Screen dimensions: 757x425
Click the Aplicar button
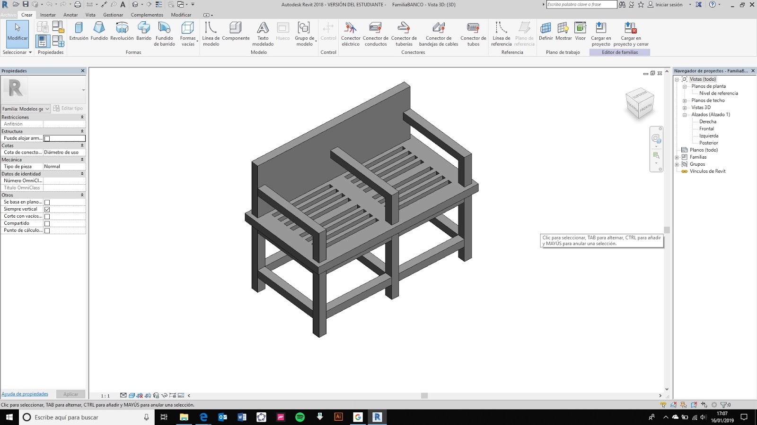click(70, 394)
